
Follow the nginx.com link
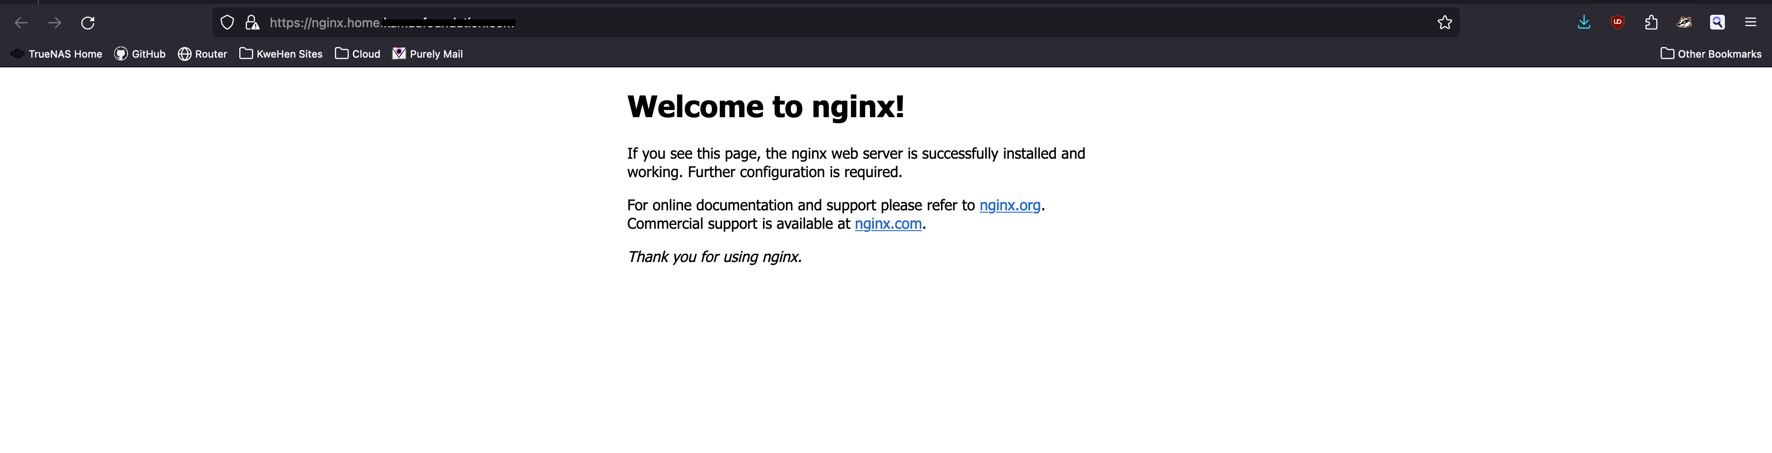(888, 223)
